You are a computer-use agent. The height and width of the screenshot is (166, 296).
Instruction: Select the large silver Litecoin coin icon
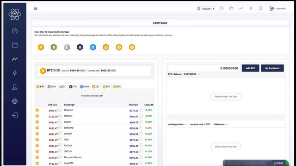[67, 47]
